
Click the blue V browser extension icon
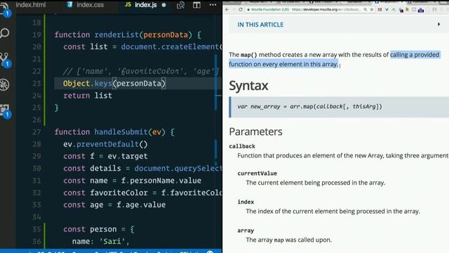tap(387, 9)
